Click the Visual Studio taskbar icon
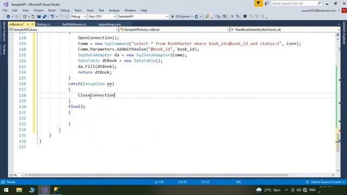This screenshot has height=195, width=347. [x=44, y=190]
